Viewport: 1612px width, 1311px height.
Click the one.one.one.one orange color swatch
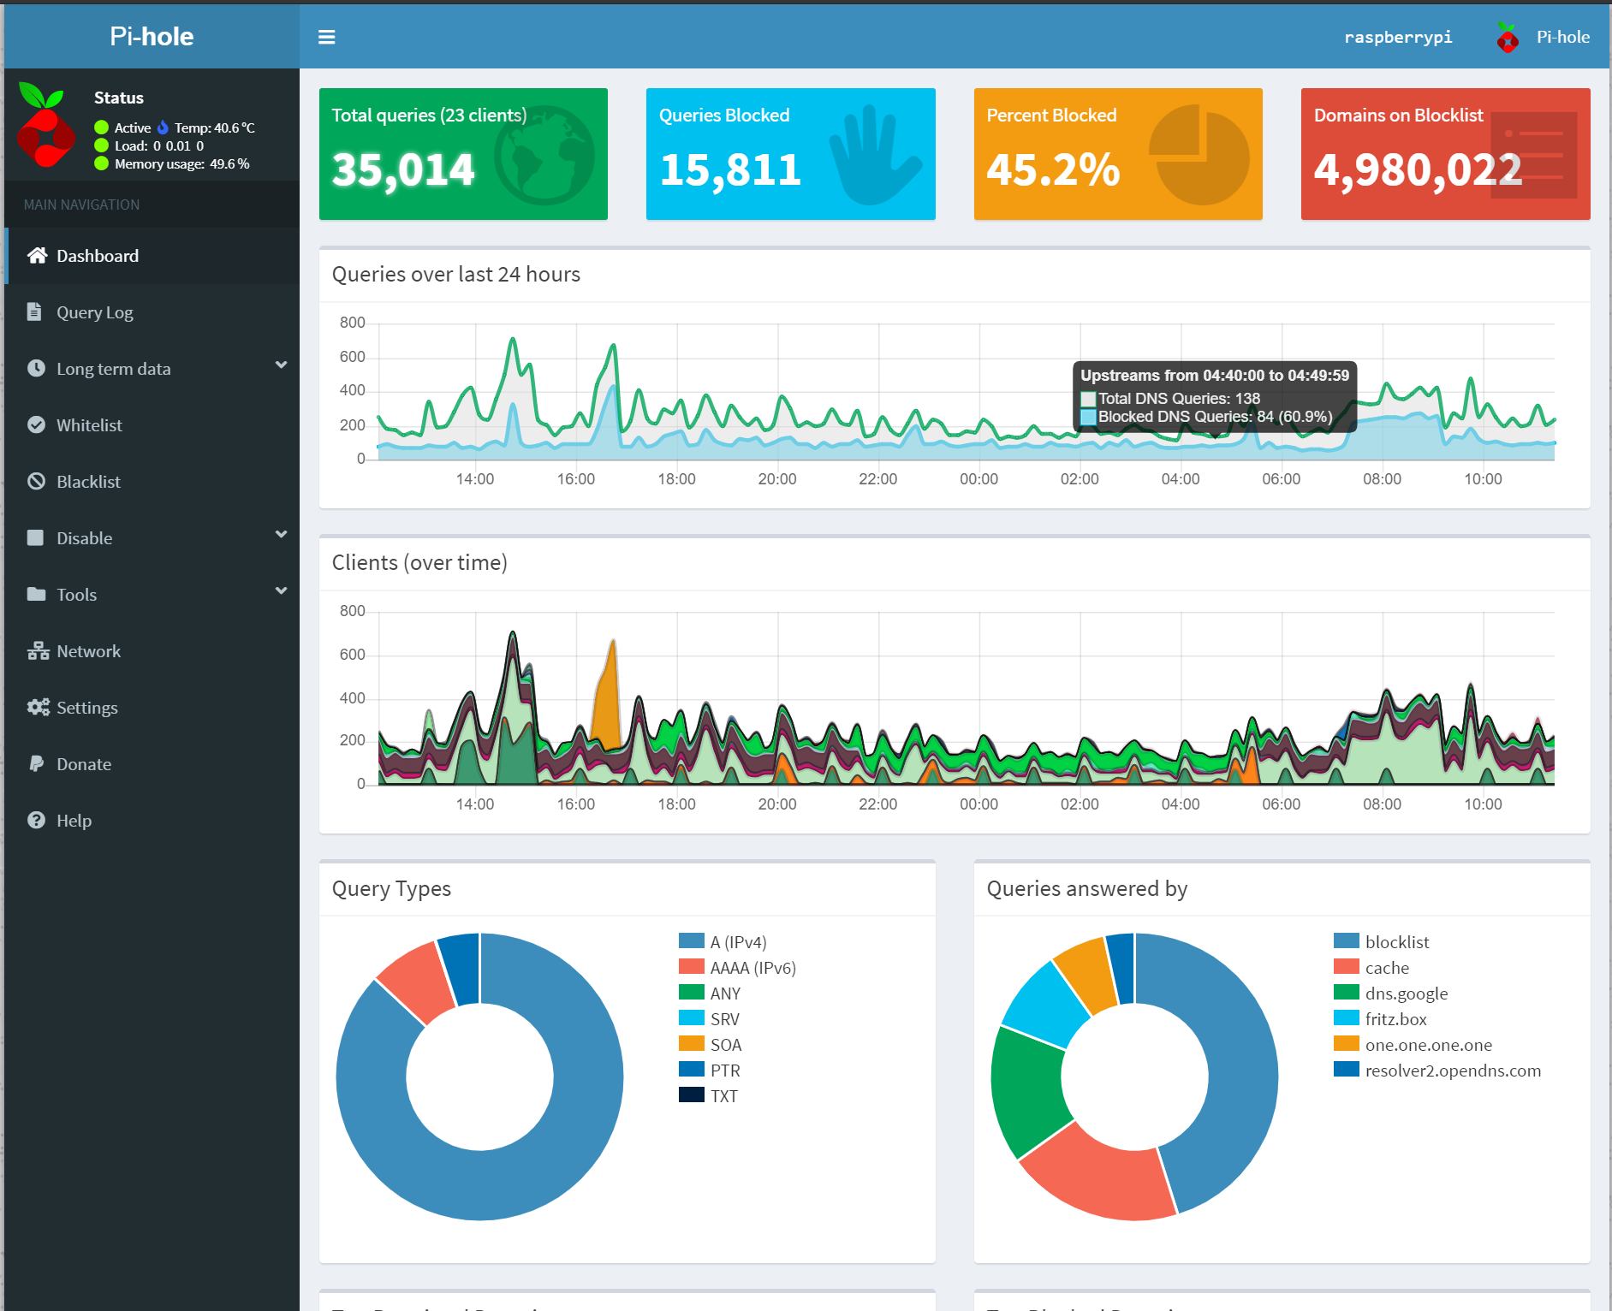coord(1346,1043)
